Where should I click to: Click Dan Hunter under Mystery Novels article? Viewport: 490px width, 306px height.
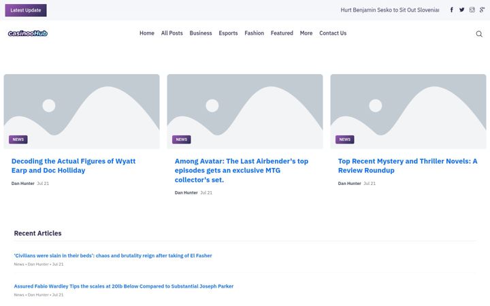pos(349,184)
